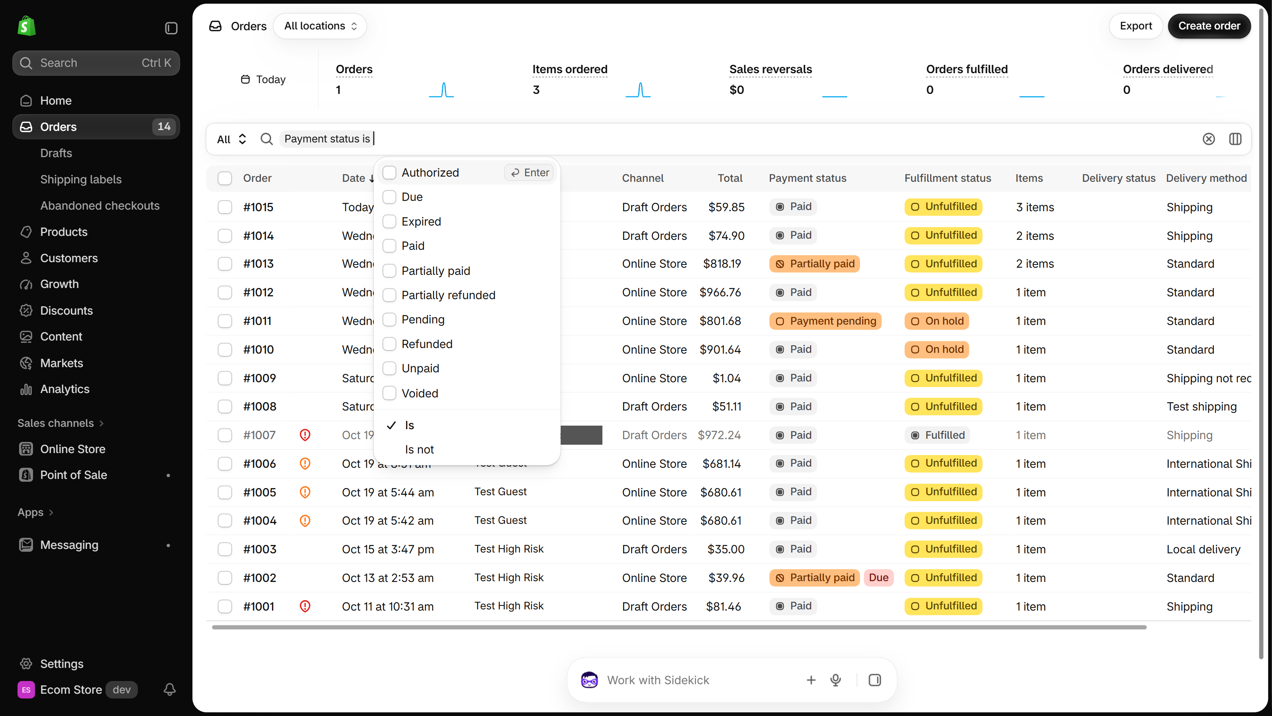The image size is (1272, 716).
Task: Open the All locations dropdown
Action: click(320, 26)
